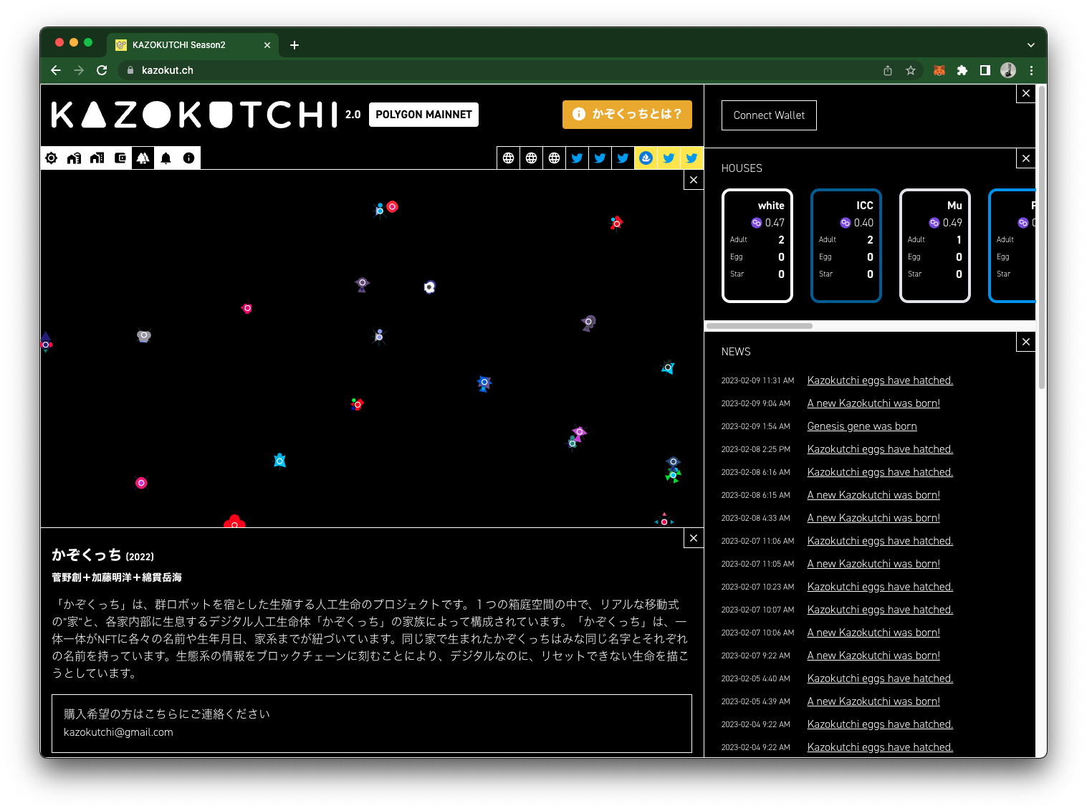Click the multiple houses icon in the toolbar

97,158
